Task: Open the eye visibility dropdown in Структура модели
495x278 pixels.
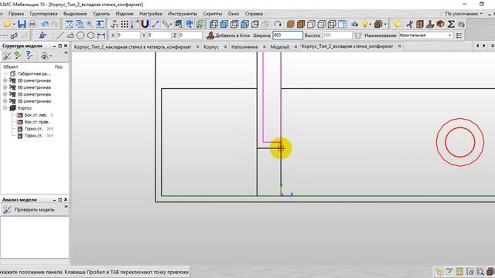Action: (51, 56)
